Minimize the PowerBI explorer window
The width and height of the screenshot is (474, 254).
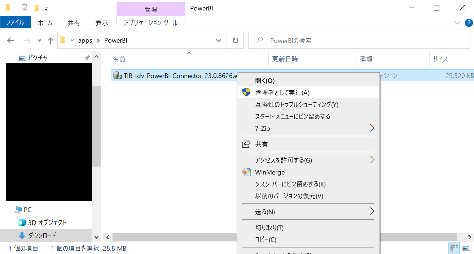(412, 8)
